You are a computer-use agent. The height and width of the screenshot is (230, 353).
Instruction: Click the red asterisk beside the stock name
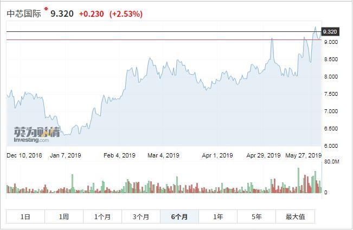(46, 9)
